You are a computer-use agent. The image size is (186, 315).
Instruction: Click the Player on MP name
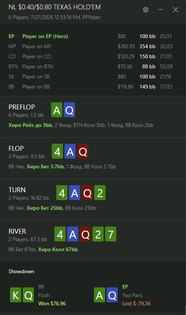pyautogui.click(x=37, y=46)
